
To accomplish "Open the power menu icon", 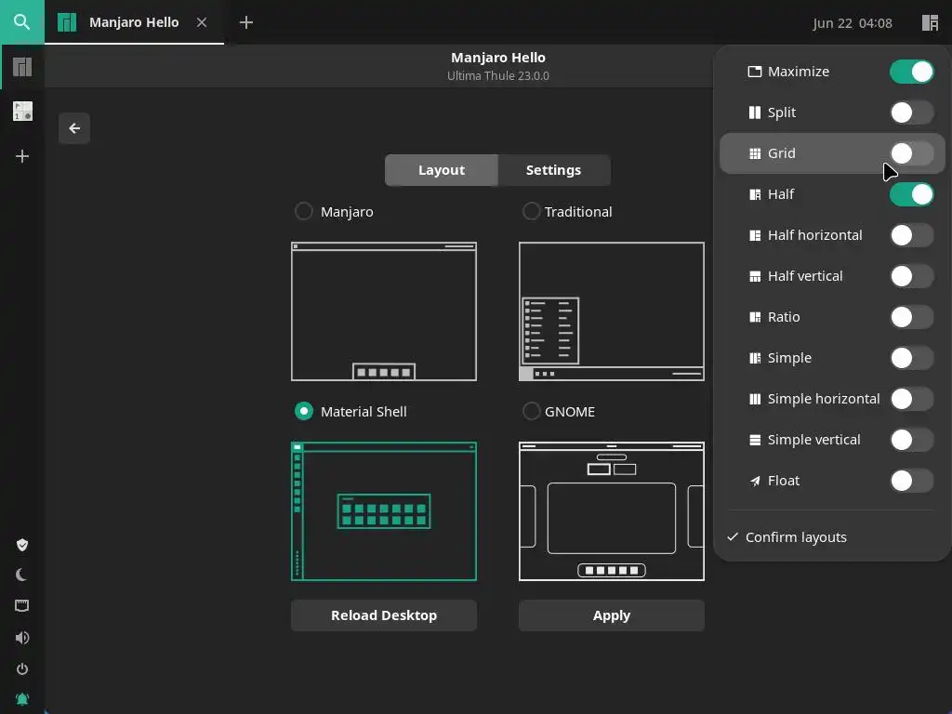I will tap(22, 668).
